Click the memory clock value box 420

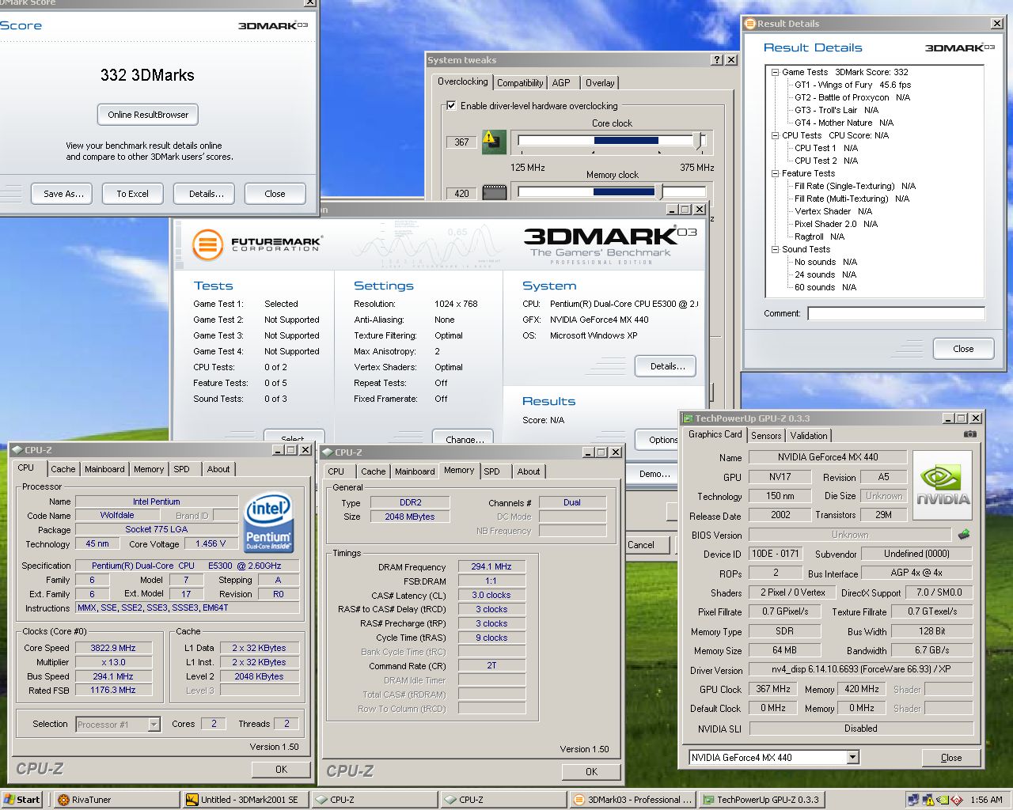point(461,193)
